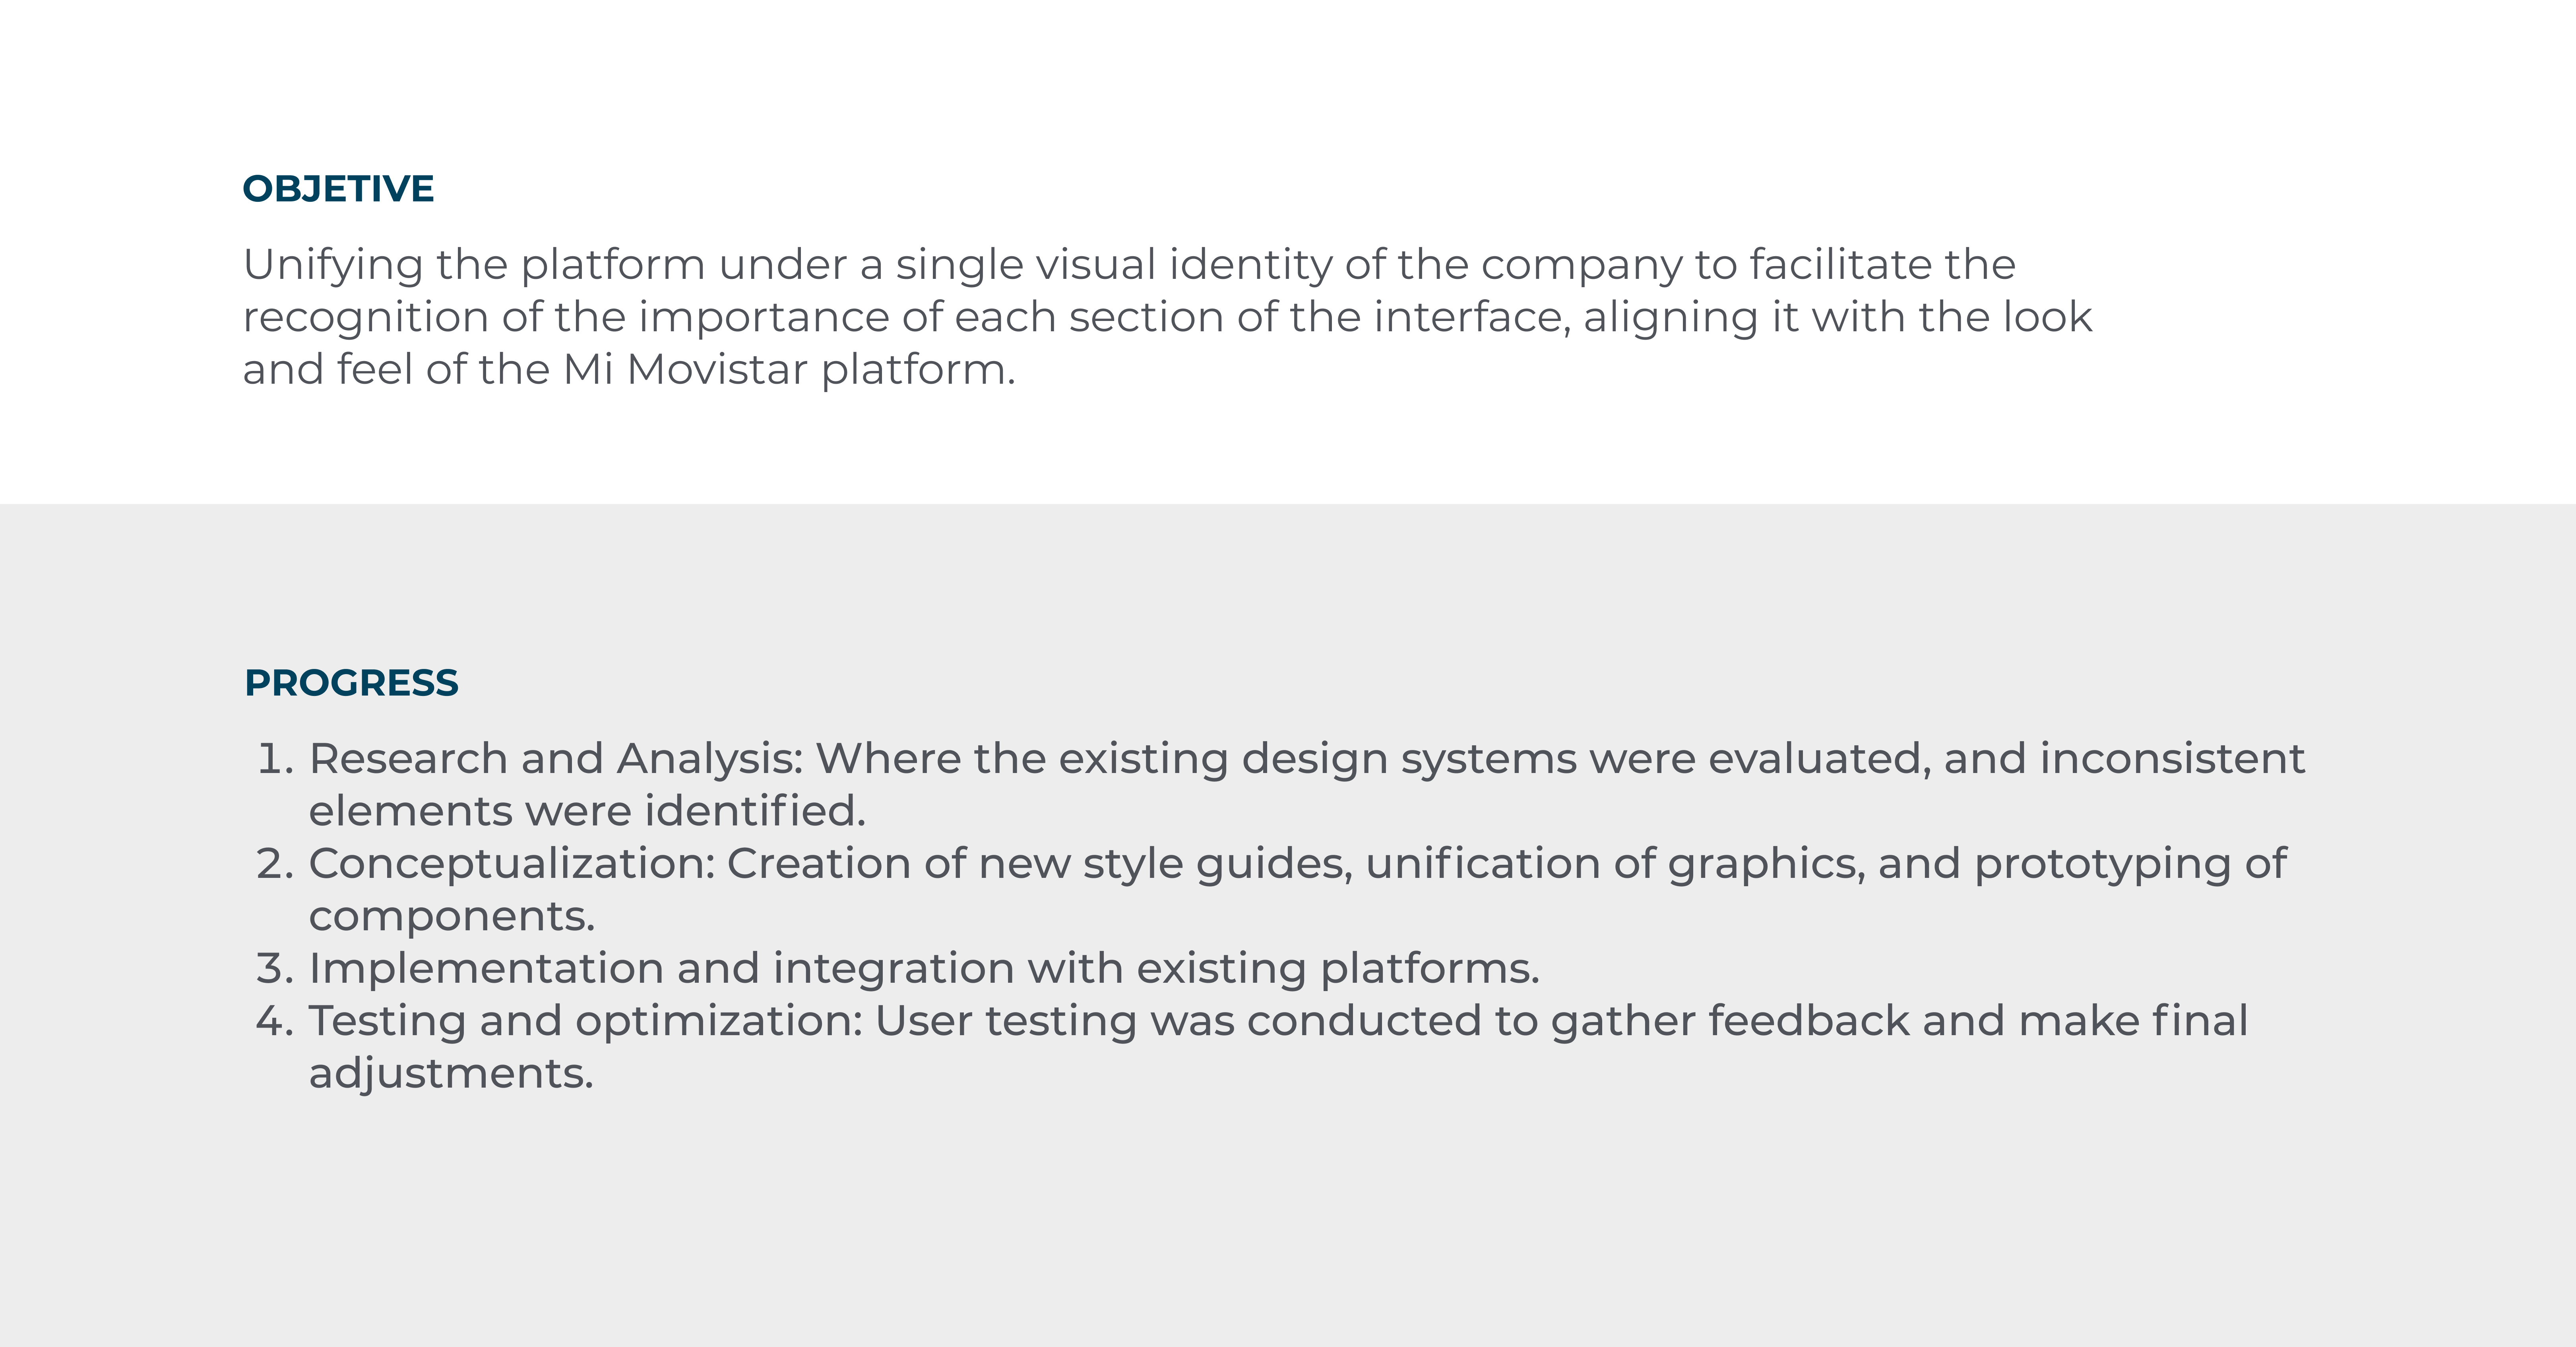
Task: Click the "elements were identified." line
Action: (587, 812)
